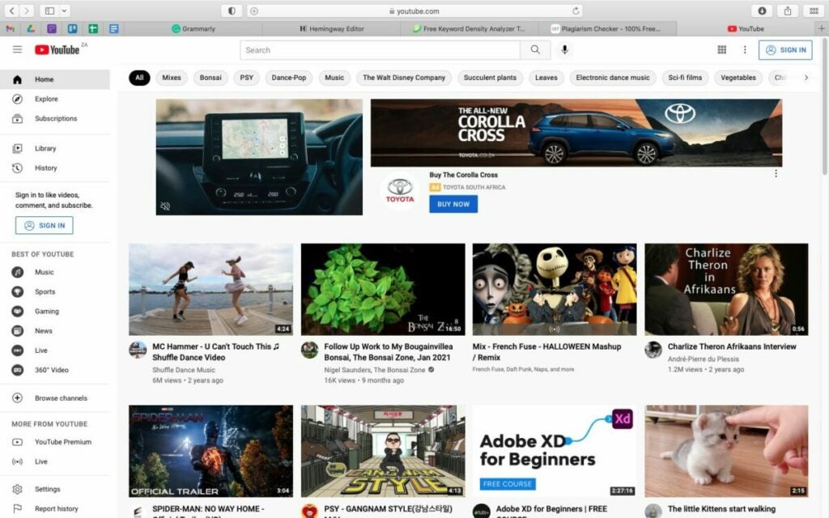Viewport: 829px width, 518px height.
Task: Open News under Best of YouTube
Action: (55, 331)
